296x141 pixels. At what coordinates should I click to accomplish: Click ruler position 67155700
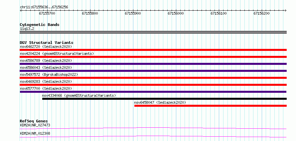click(47, 13)
